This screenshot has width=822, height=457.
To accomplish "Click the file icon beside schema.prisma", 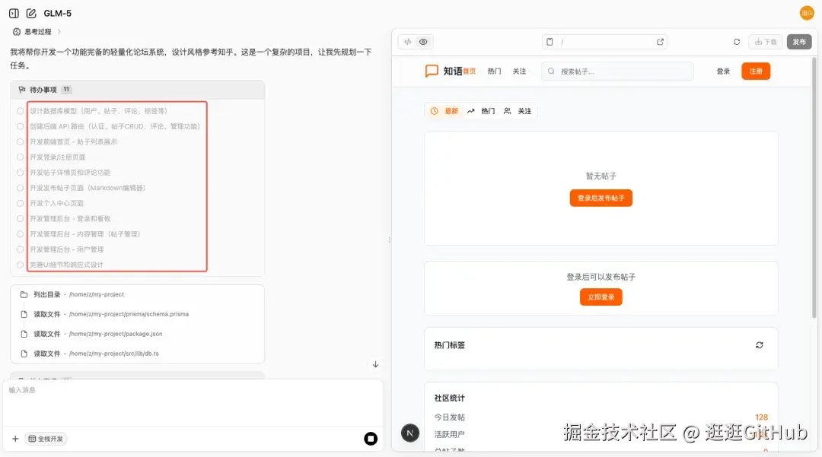I will pyautogui.click(x=24, y=314).
